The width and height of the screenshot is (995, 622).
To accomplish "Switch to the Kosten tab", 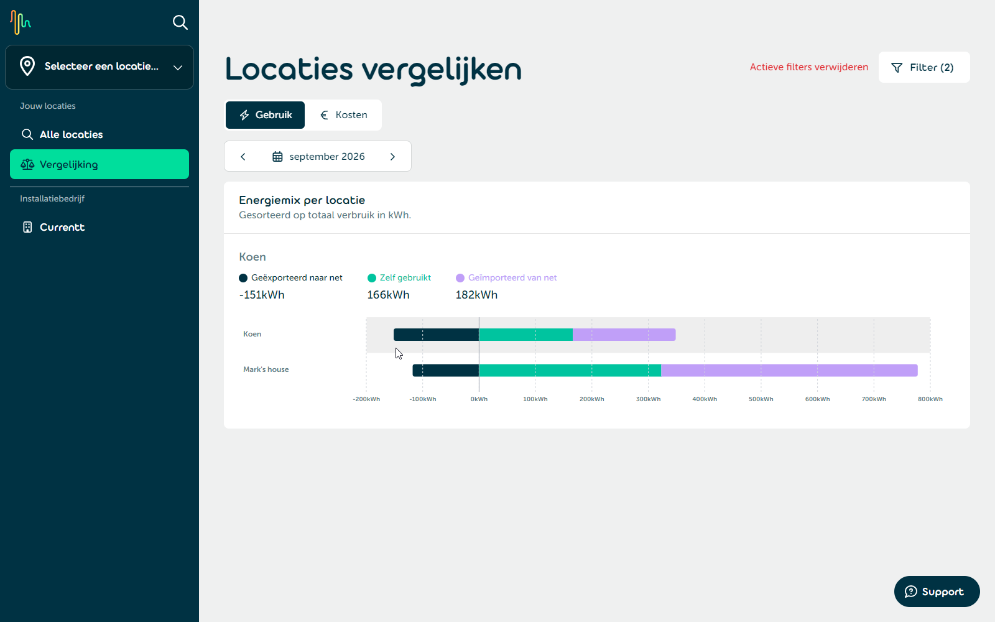I will point(343,115).
